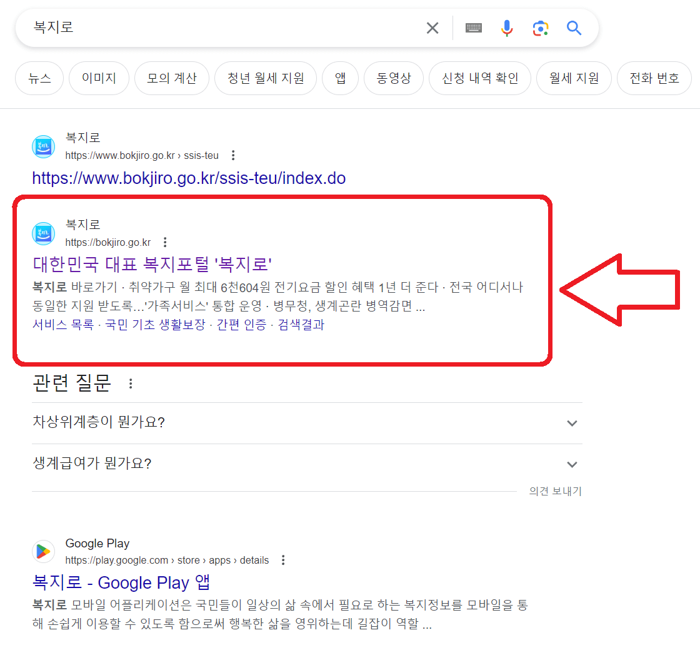
Task: Select the 신청 내역 확인 filter chip
Action: [x=480, y=78]
